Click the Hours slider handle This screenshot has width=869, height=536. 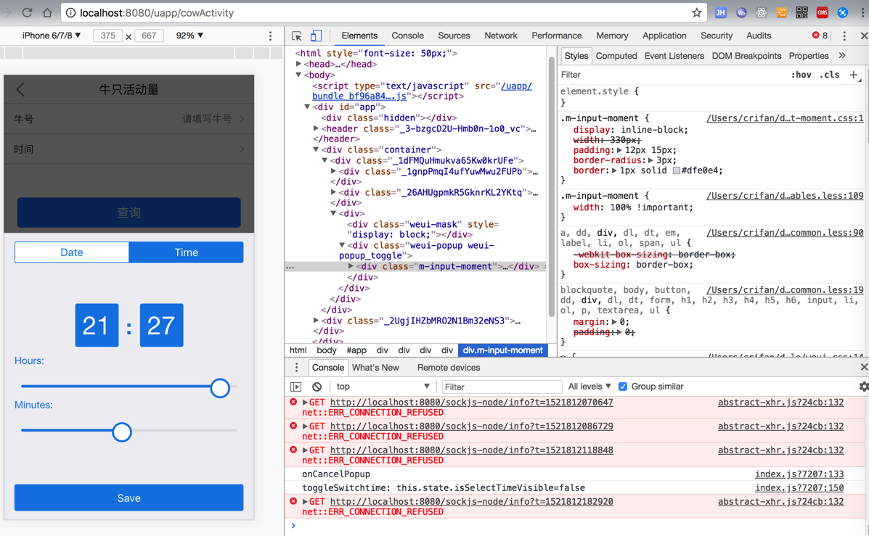220,388
